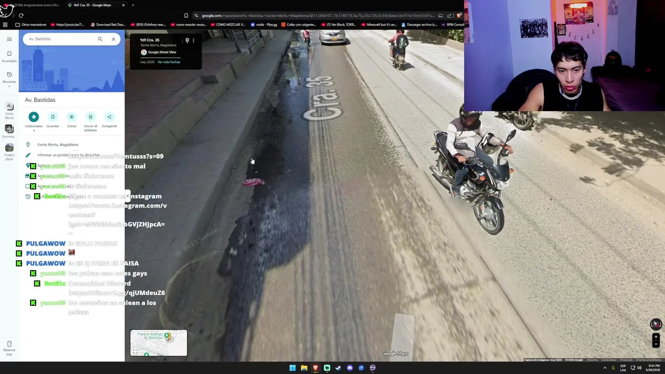The width and height of the screenshot is (665, 374).
Task: Clear the Av. Bastidas search box
Action: coord(113,39)
